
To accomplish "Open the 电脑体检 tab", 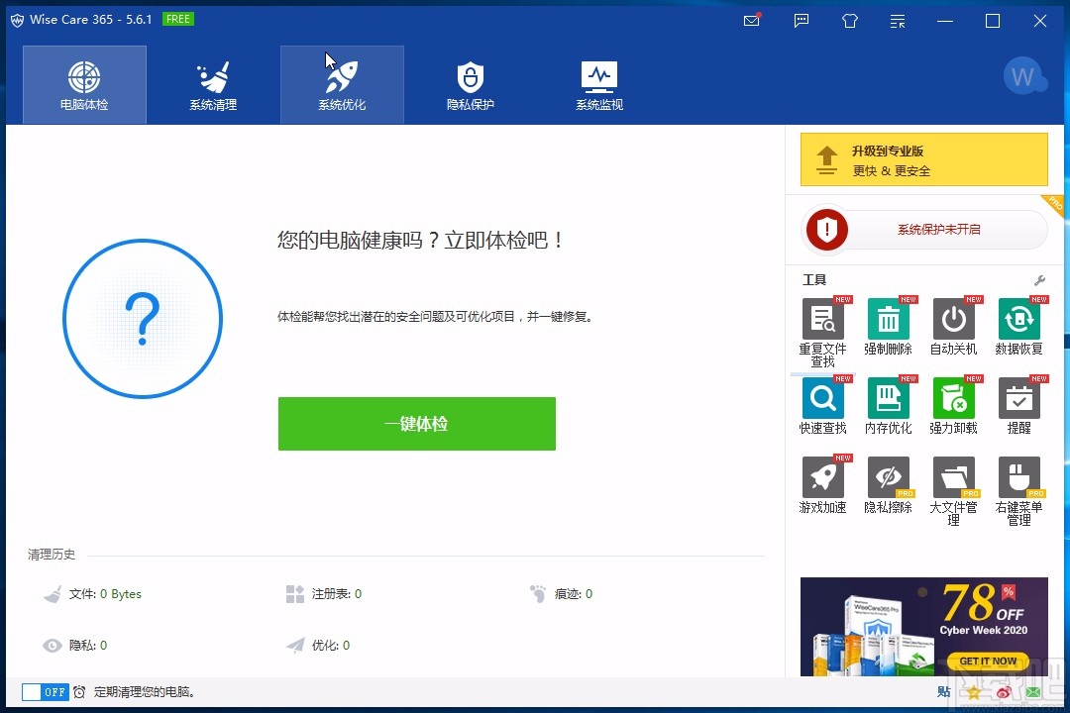I will (x=84, y=84).
